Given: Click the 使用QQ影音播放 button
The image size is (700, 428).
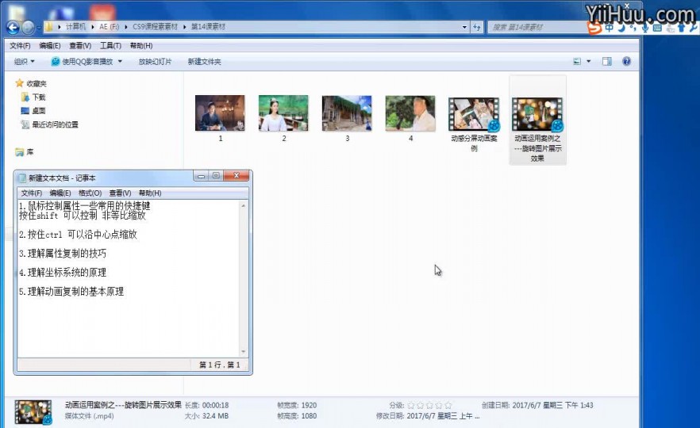Looking at the screenshot, I should pos(83,62).
